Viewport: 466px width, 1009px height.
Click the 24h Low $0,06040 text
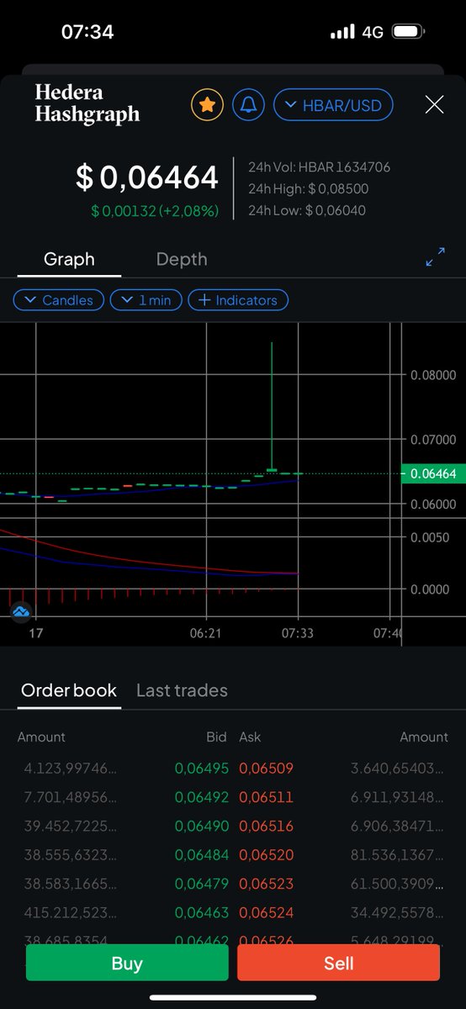tap(307, 211)
